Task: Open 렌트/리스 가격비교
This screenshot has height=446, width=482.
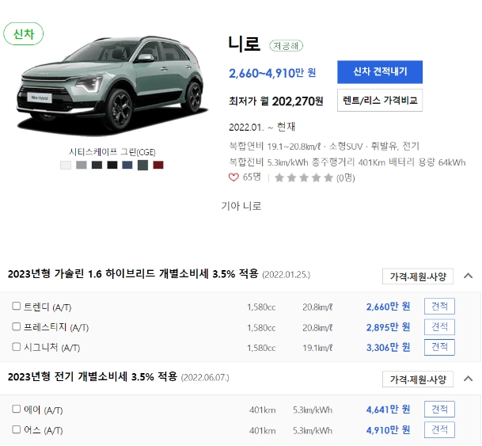Action: click(x=380, y=101)
